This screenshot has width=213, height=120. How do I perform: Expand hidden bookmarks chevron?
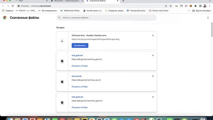point(189,11)
